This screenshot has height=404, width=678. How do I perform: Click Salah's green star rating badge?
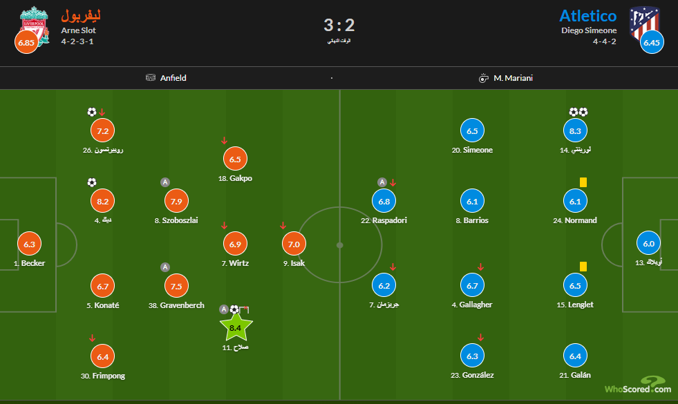click(236, 327)
